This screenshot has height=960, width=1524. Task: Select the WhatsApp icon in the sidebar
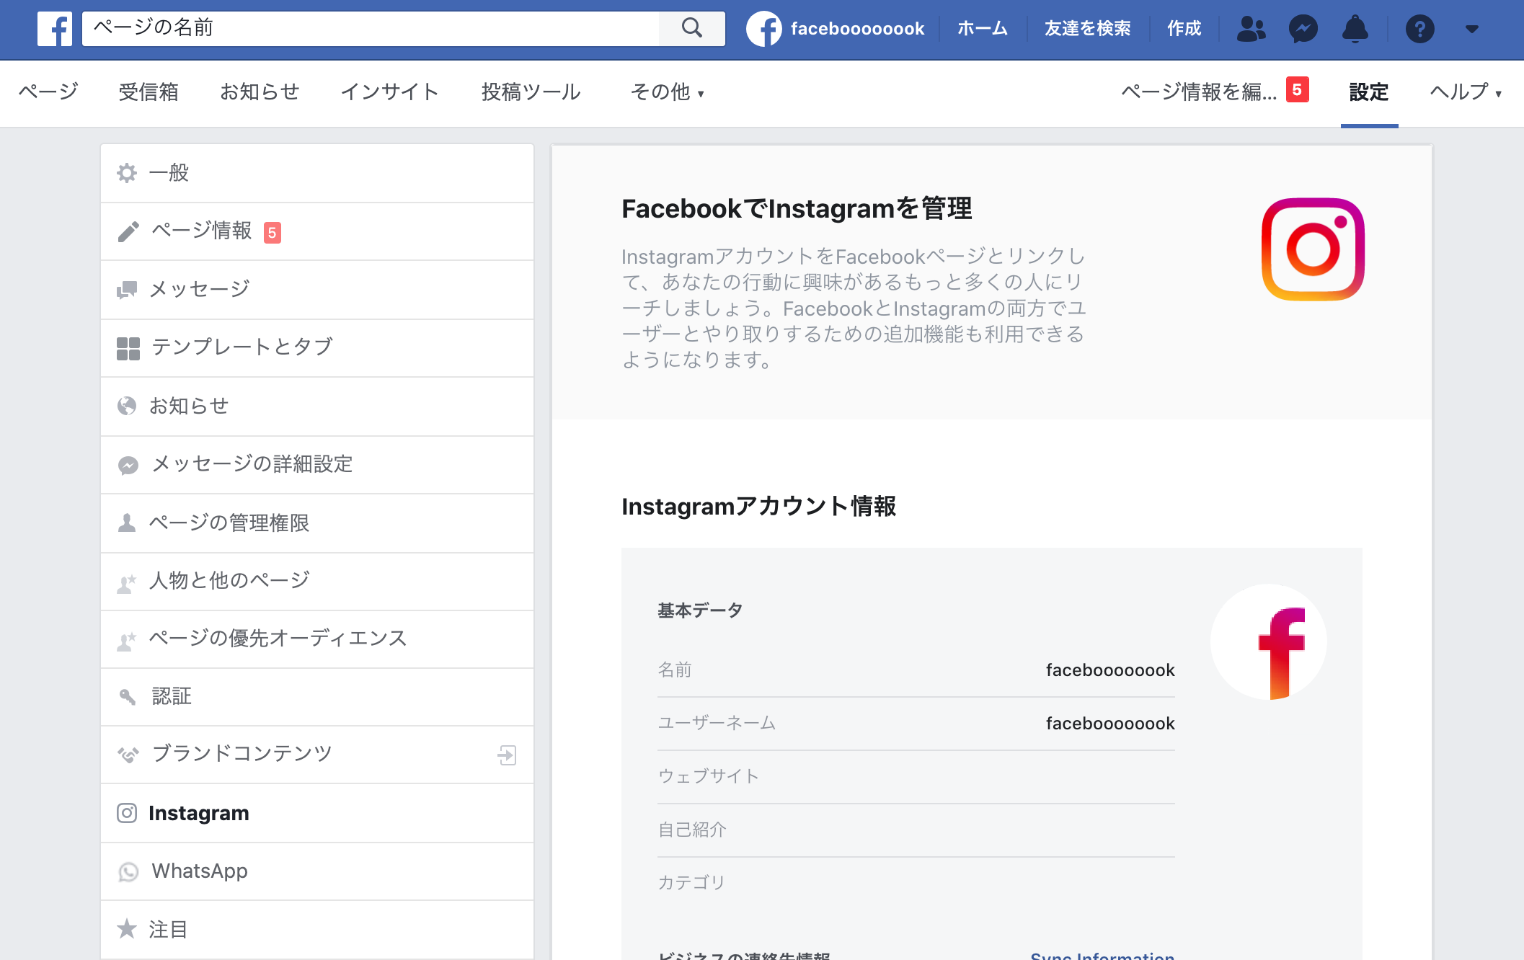click(127, 871)
